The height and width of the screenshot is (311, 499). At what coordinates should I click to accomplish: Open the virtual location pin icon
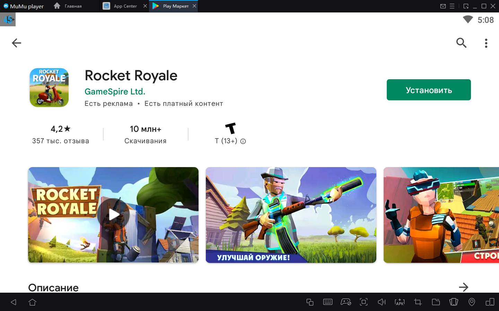(472, 302)
